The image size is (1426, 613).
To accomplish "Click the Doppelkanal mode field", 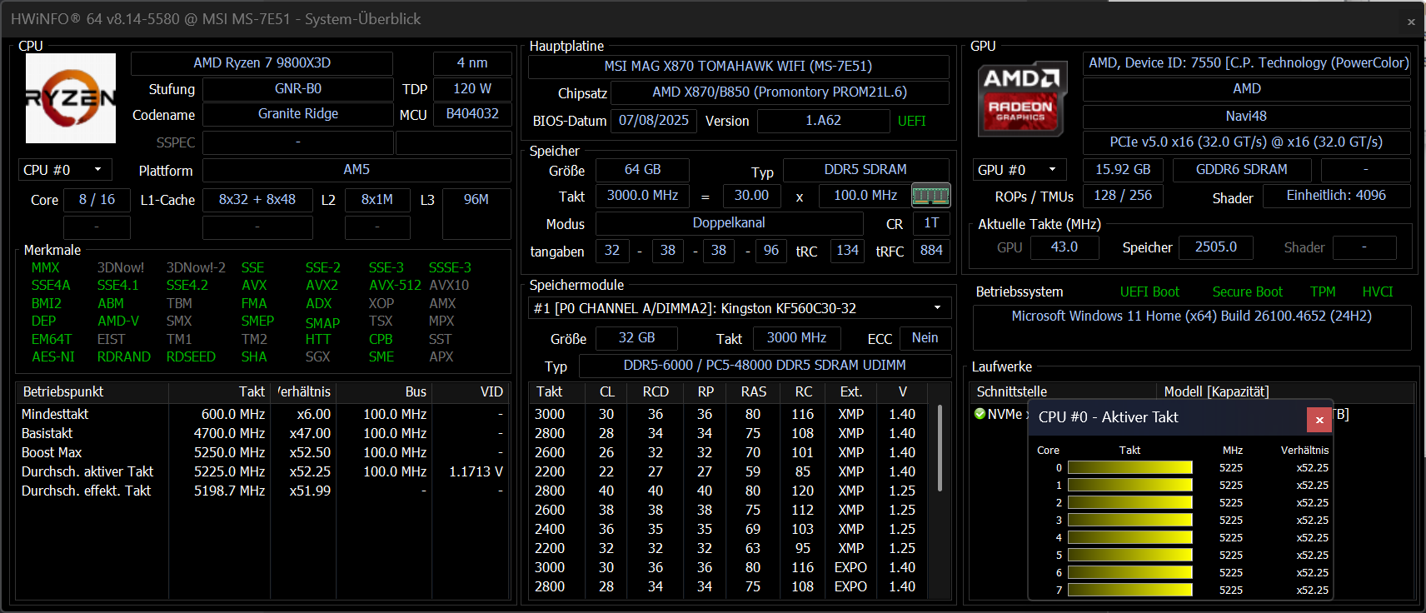I will point(729,223).
